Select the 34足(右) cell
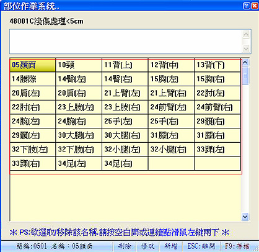Image resolution: width=259 pixels, height=252 pixels. tap(125, 163)
